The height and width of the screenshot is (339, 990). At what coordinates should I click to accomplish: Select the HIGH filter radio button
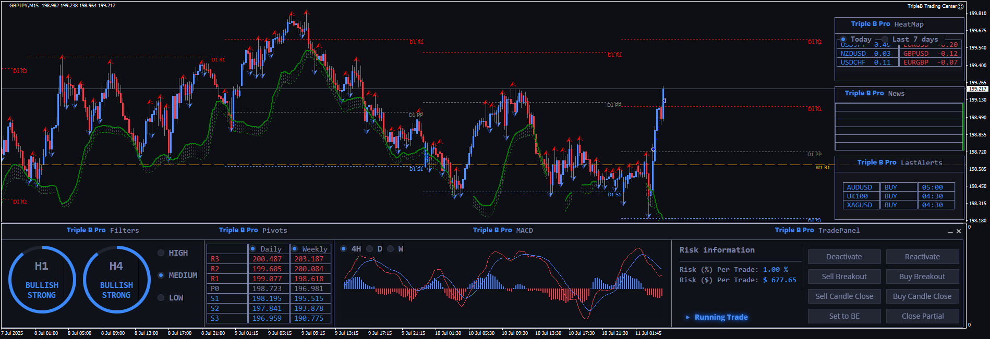coord(161,253)
